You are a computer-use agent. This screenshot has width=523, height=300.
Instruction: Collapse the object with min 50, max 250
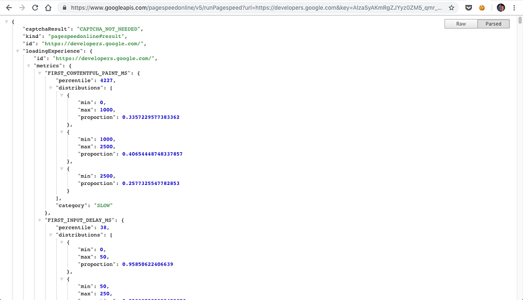[x=61, y=279]
